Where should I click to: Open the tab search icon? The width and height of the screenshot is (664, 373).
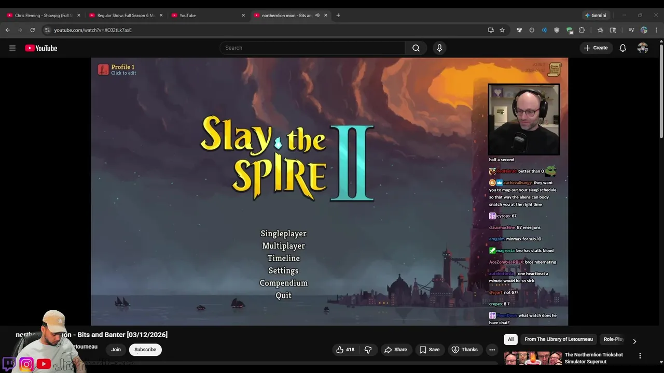click(613, 30)
